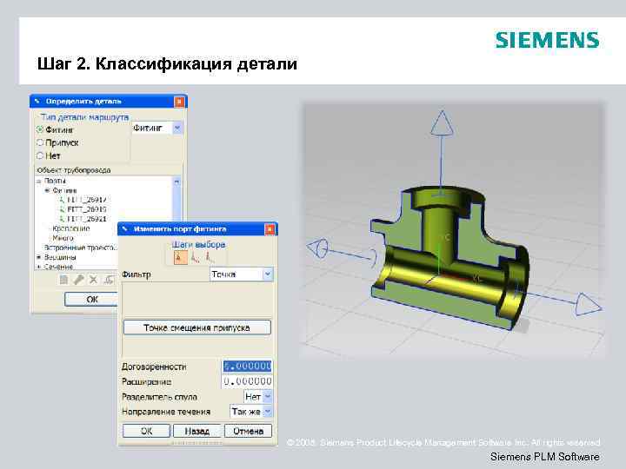Click the title icon of Определить деталь dialog
Screen dimensions: 626x469
pyautogui.click(x=37, y=102)
